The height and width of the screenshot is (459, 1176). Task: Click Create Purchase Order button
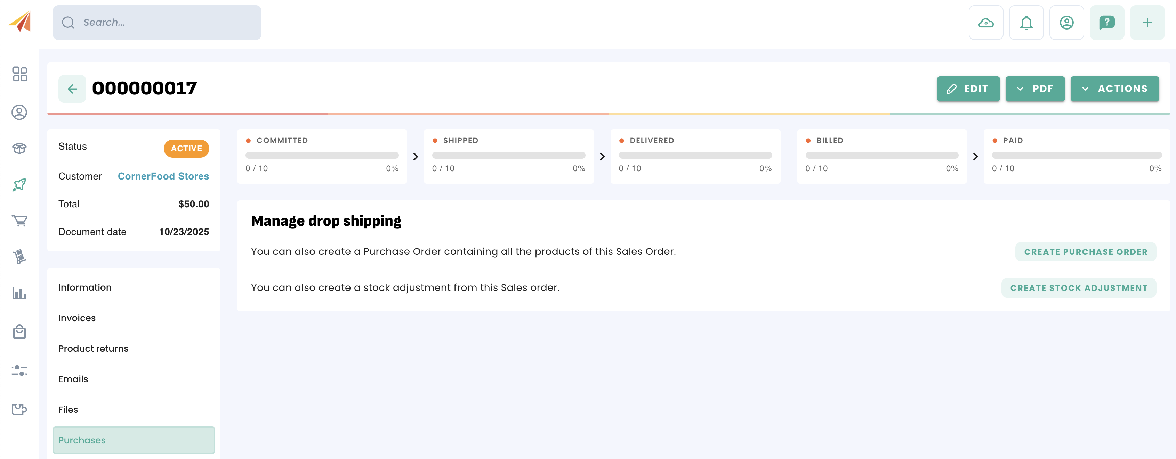coord(1085,252)
